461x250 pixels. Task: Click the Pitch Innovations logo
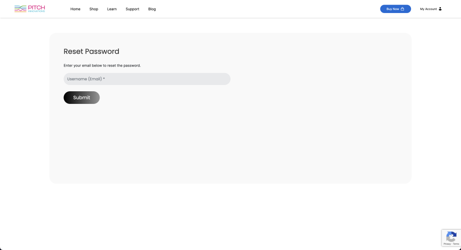(x=30, y=9)
